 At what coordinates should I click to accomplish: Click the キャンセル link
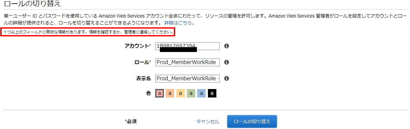click(x=208, y=122)
